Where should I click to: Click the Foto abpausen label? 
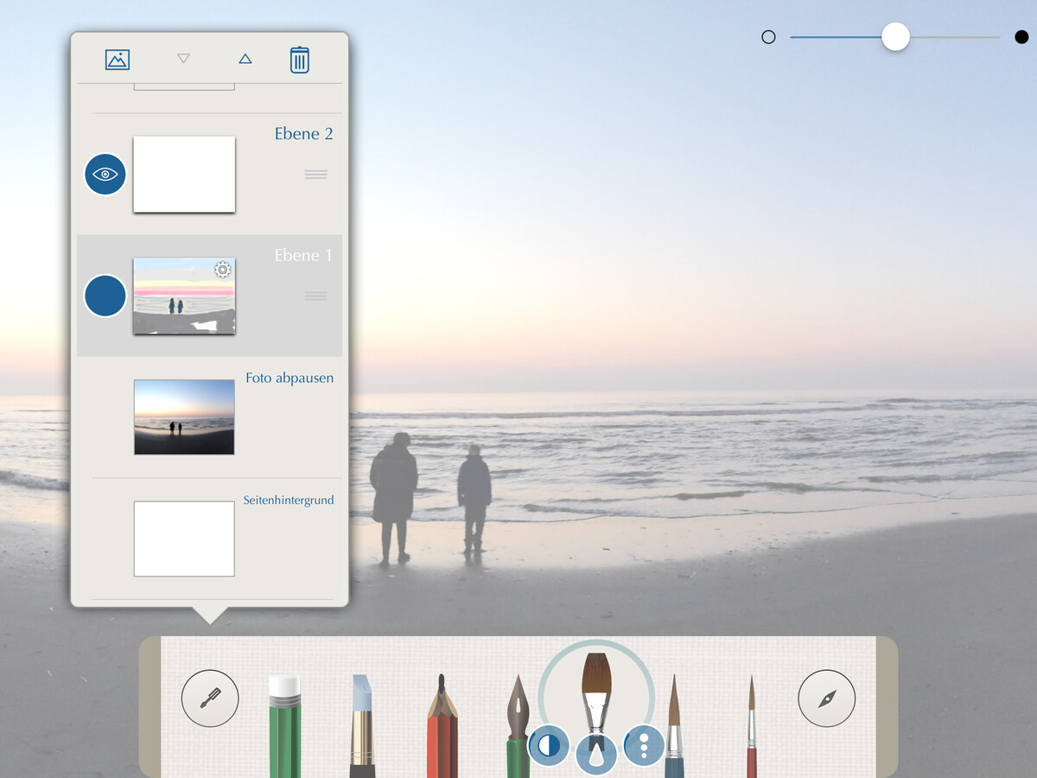289,379
